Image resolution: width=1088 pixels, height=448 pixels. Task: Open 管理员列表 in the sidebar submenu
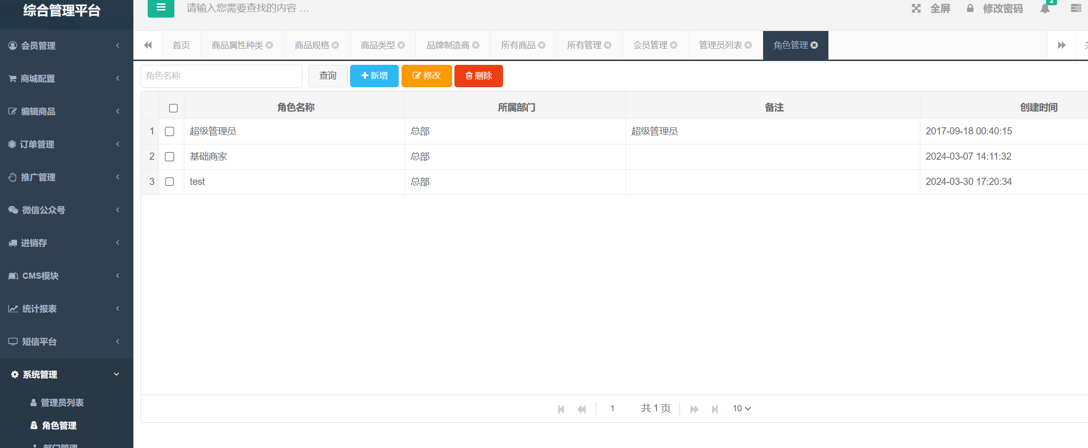point(62,403)
